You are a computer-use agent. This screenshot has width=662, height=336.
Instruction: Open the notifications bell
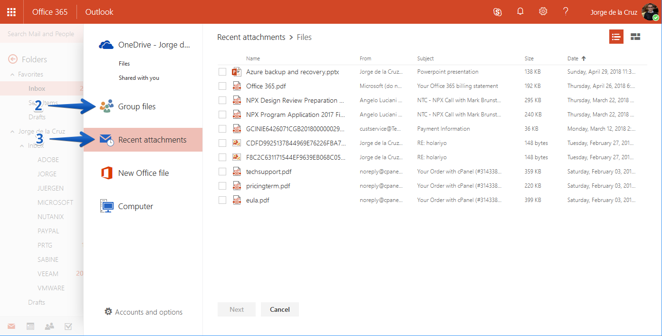coord(520,11)
